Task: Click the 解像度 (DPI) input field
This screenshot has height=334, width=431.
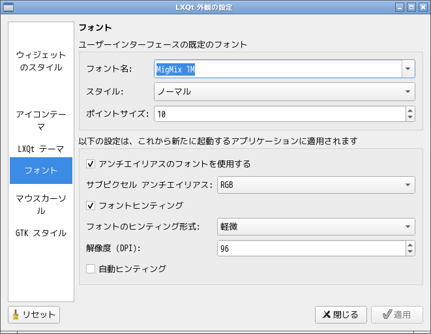Action: (310, 249)
